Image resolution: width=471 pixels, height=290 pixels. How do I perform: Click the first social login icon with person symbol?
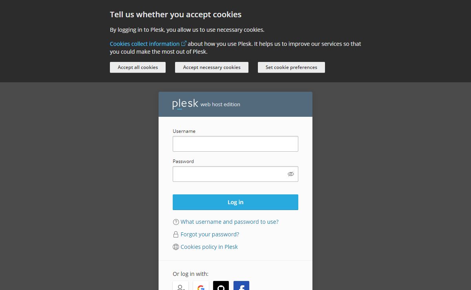click(181, 286)
